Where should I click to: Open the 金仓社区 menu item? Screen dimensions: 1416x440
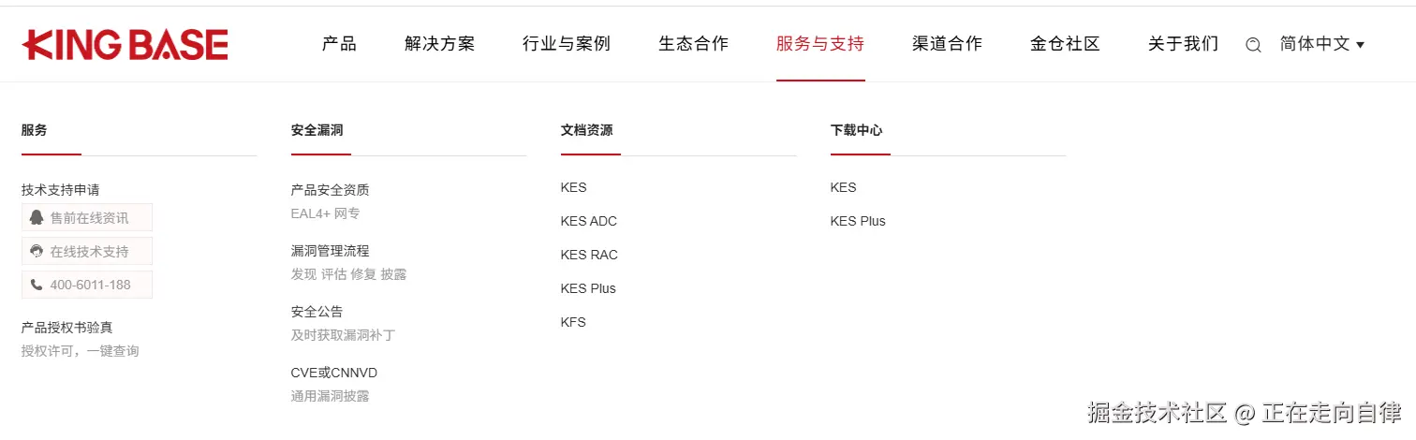pyautogui.click(x=1065, y=44)
